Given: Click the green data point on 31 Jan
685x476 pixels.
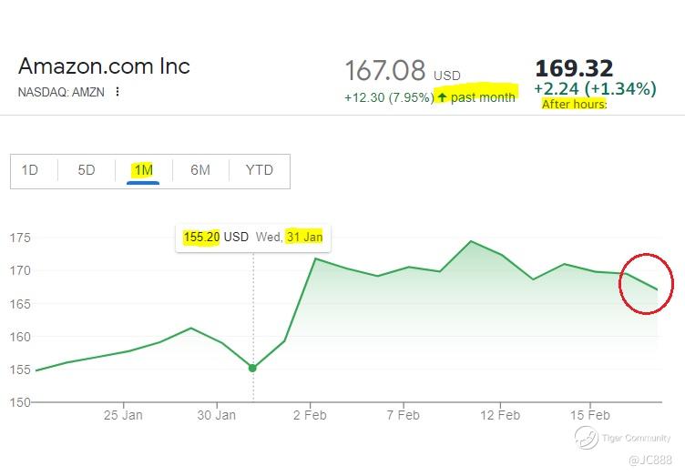Looking at the screenshot, I should pyautogui.click(x=252, y=369).
